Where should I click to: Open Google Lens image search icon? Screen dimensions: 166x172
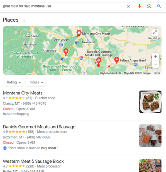click(x=149, y=6)
